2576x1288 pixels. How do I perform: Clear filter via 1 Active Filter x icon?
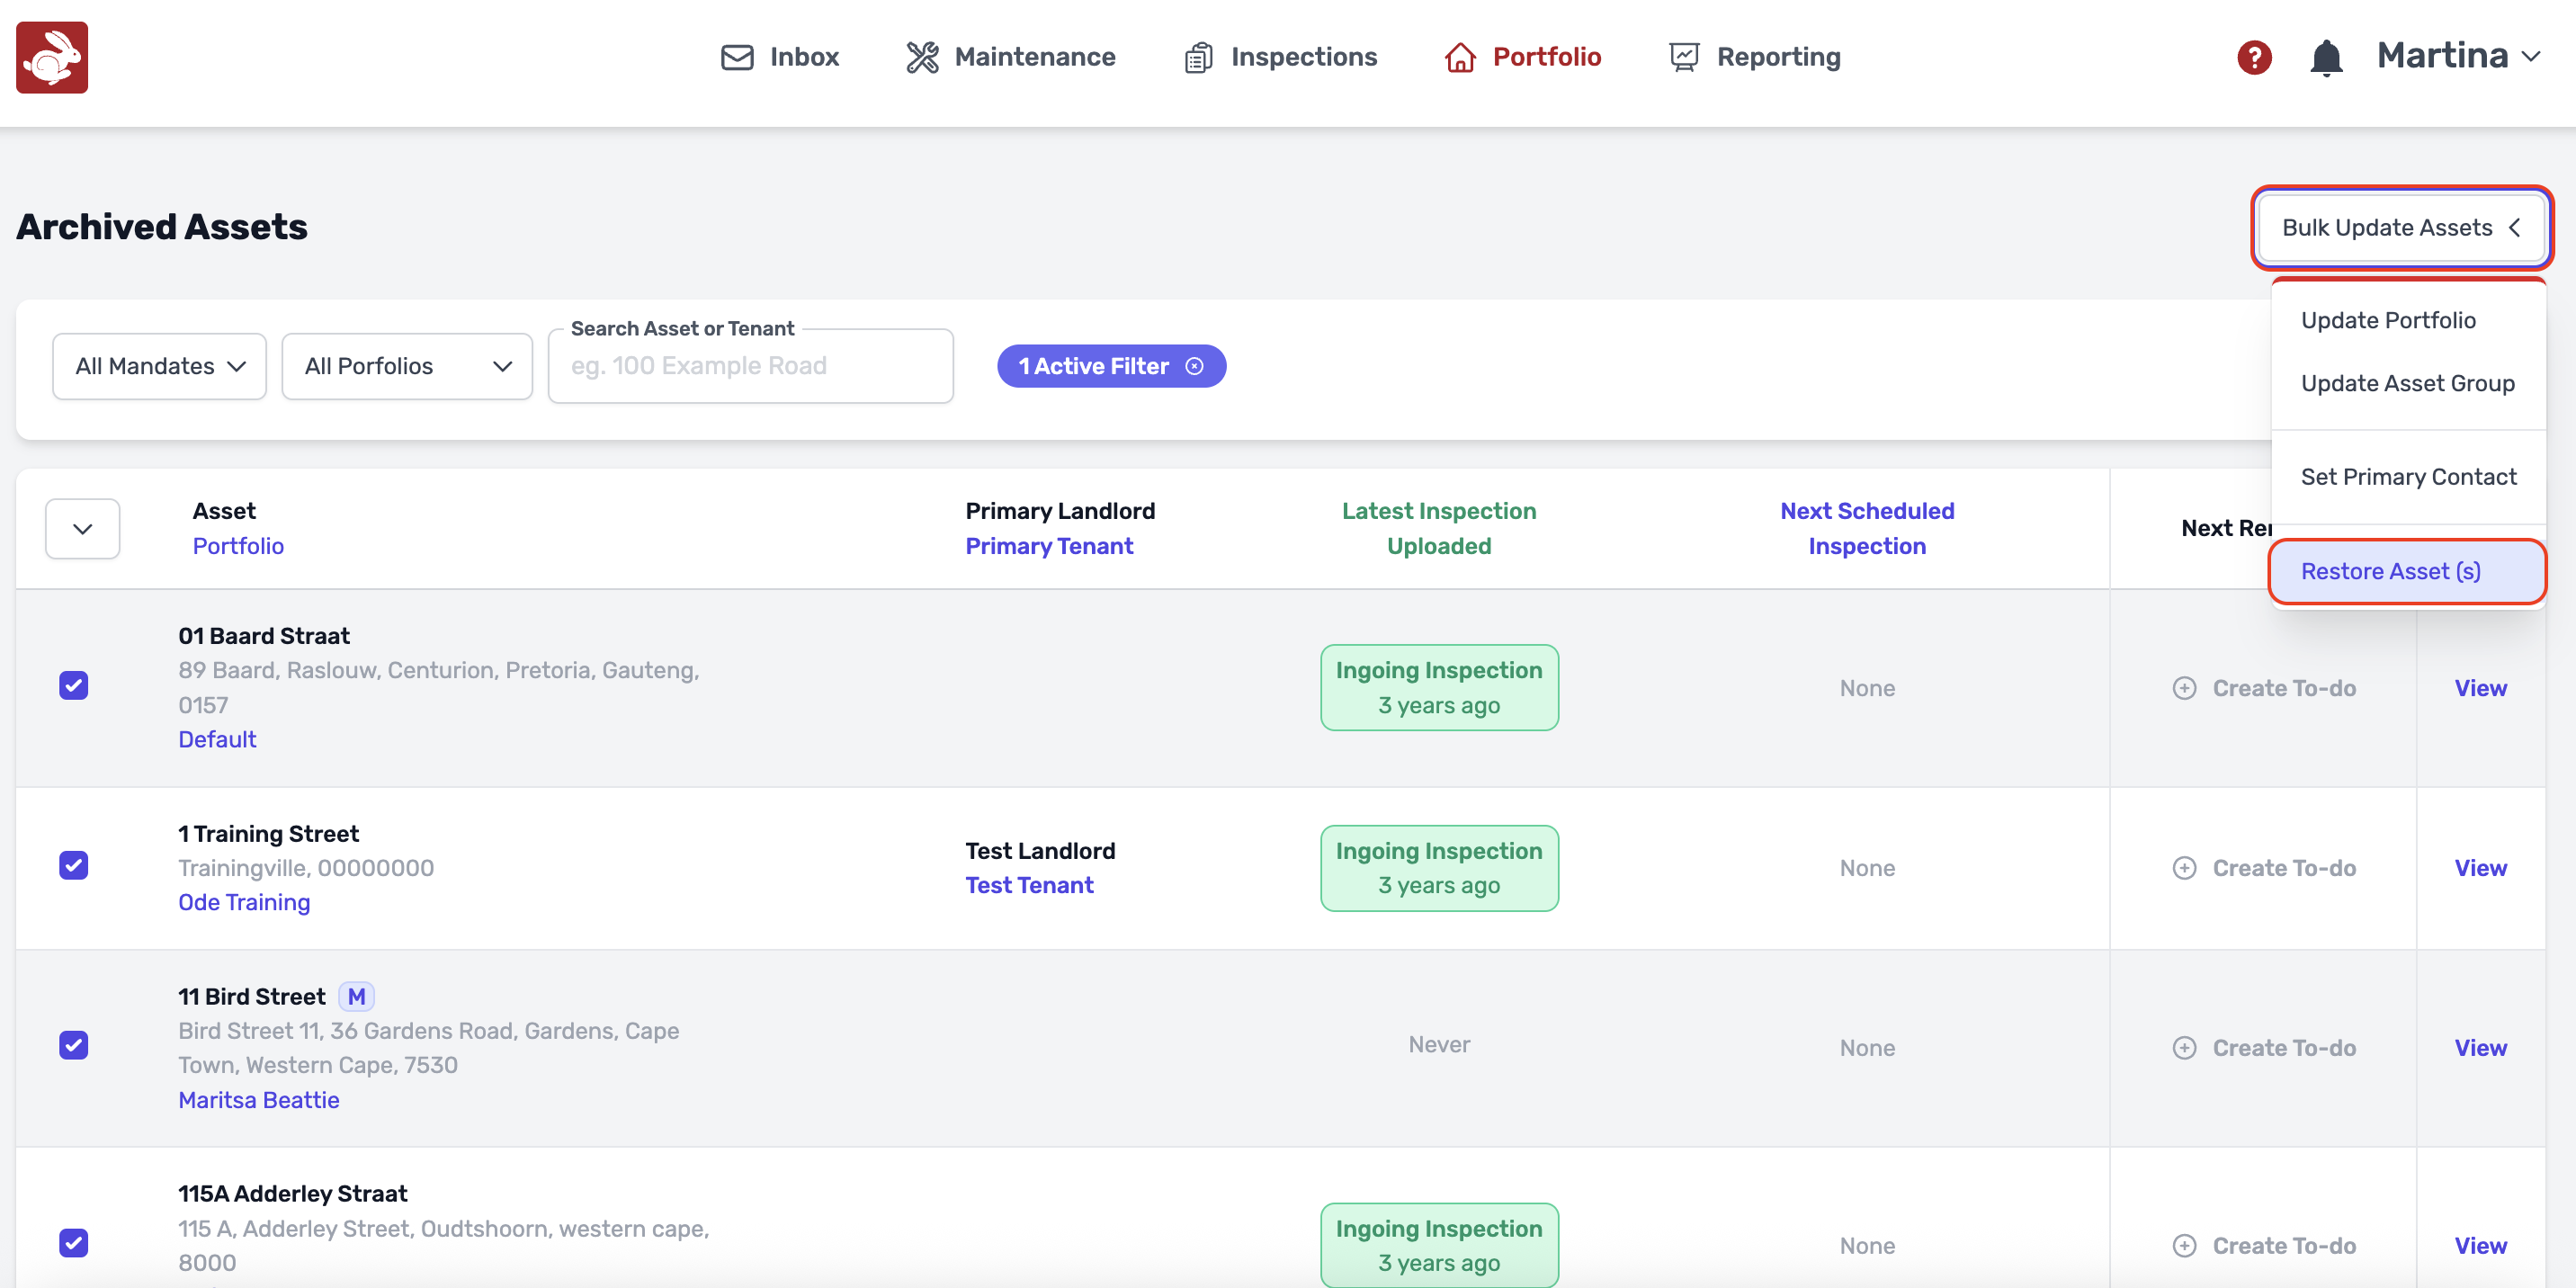1194,366
